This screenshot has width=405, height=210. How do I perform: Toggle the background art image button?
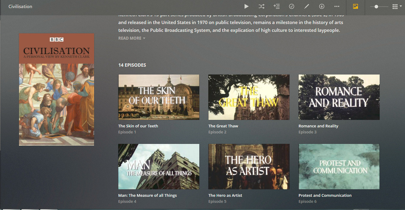(356, 7)
